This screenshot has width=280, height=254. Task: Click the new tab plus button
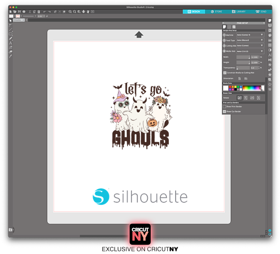pos(27,20)
